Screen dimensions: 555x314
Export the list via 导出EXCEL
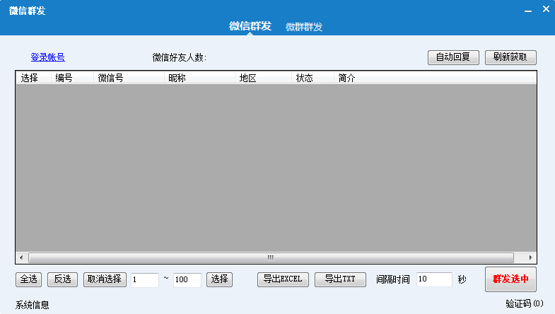click(283, 279)
